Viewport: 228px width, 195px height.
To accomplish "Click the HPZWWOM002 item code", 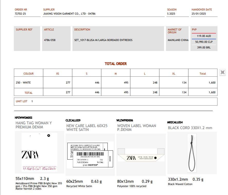I will tap(24, 118).
